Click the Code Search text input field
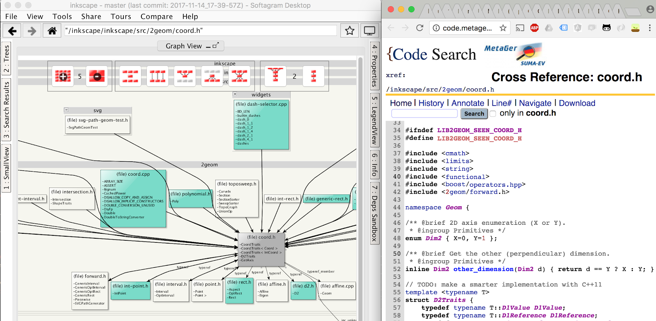Image resolution: width=656 pixels, height=321 pixels. click(x=424, y=113)
